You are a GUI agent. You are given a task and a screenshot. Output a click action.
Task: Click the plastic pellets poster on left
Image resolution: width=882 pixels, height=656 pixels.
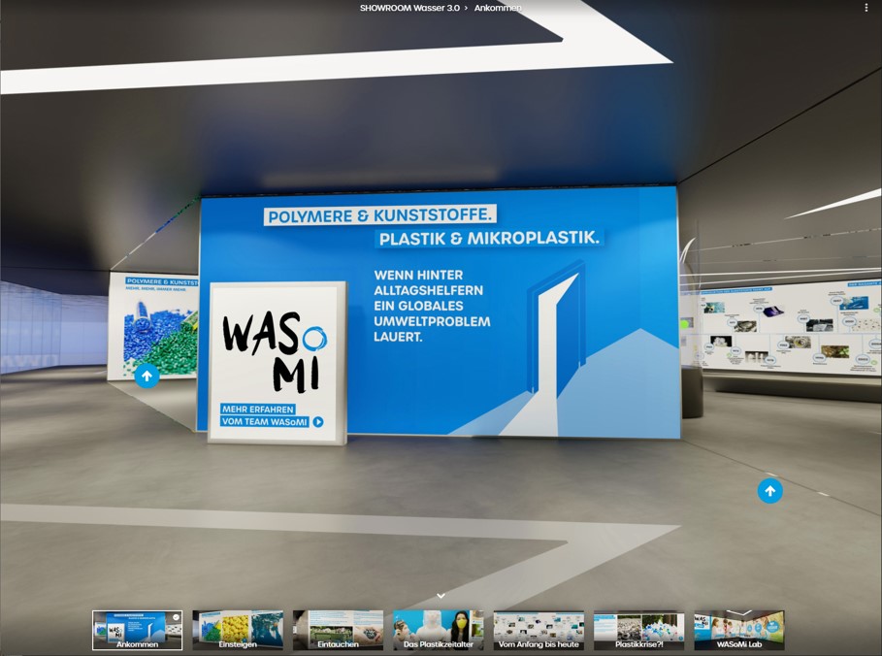click(153, 326)
